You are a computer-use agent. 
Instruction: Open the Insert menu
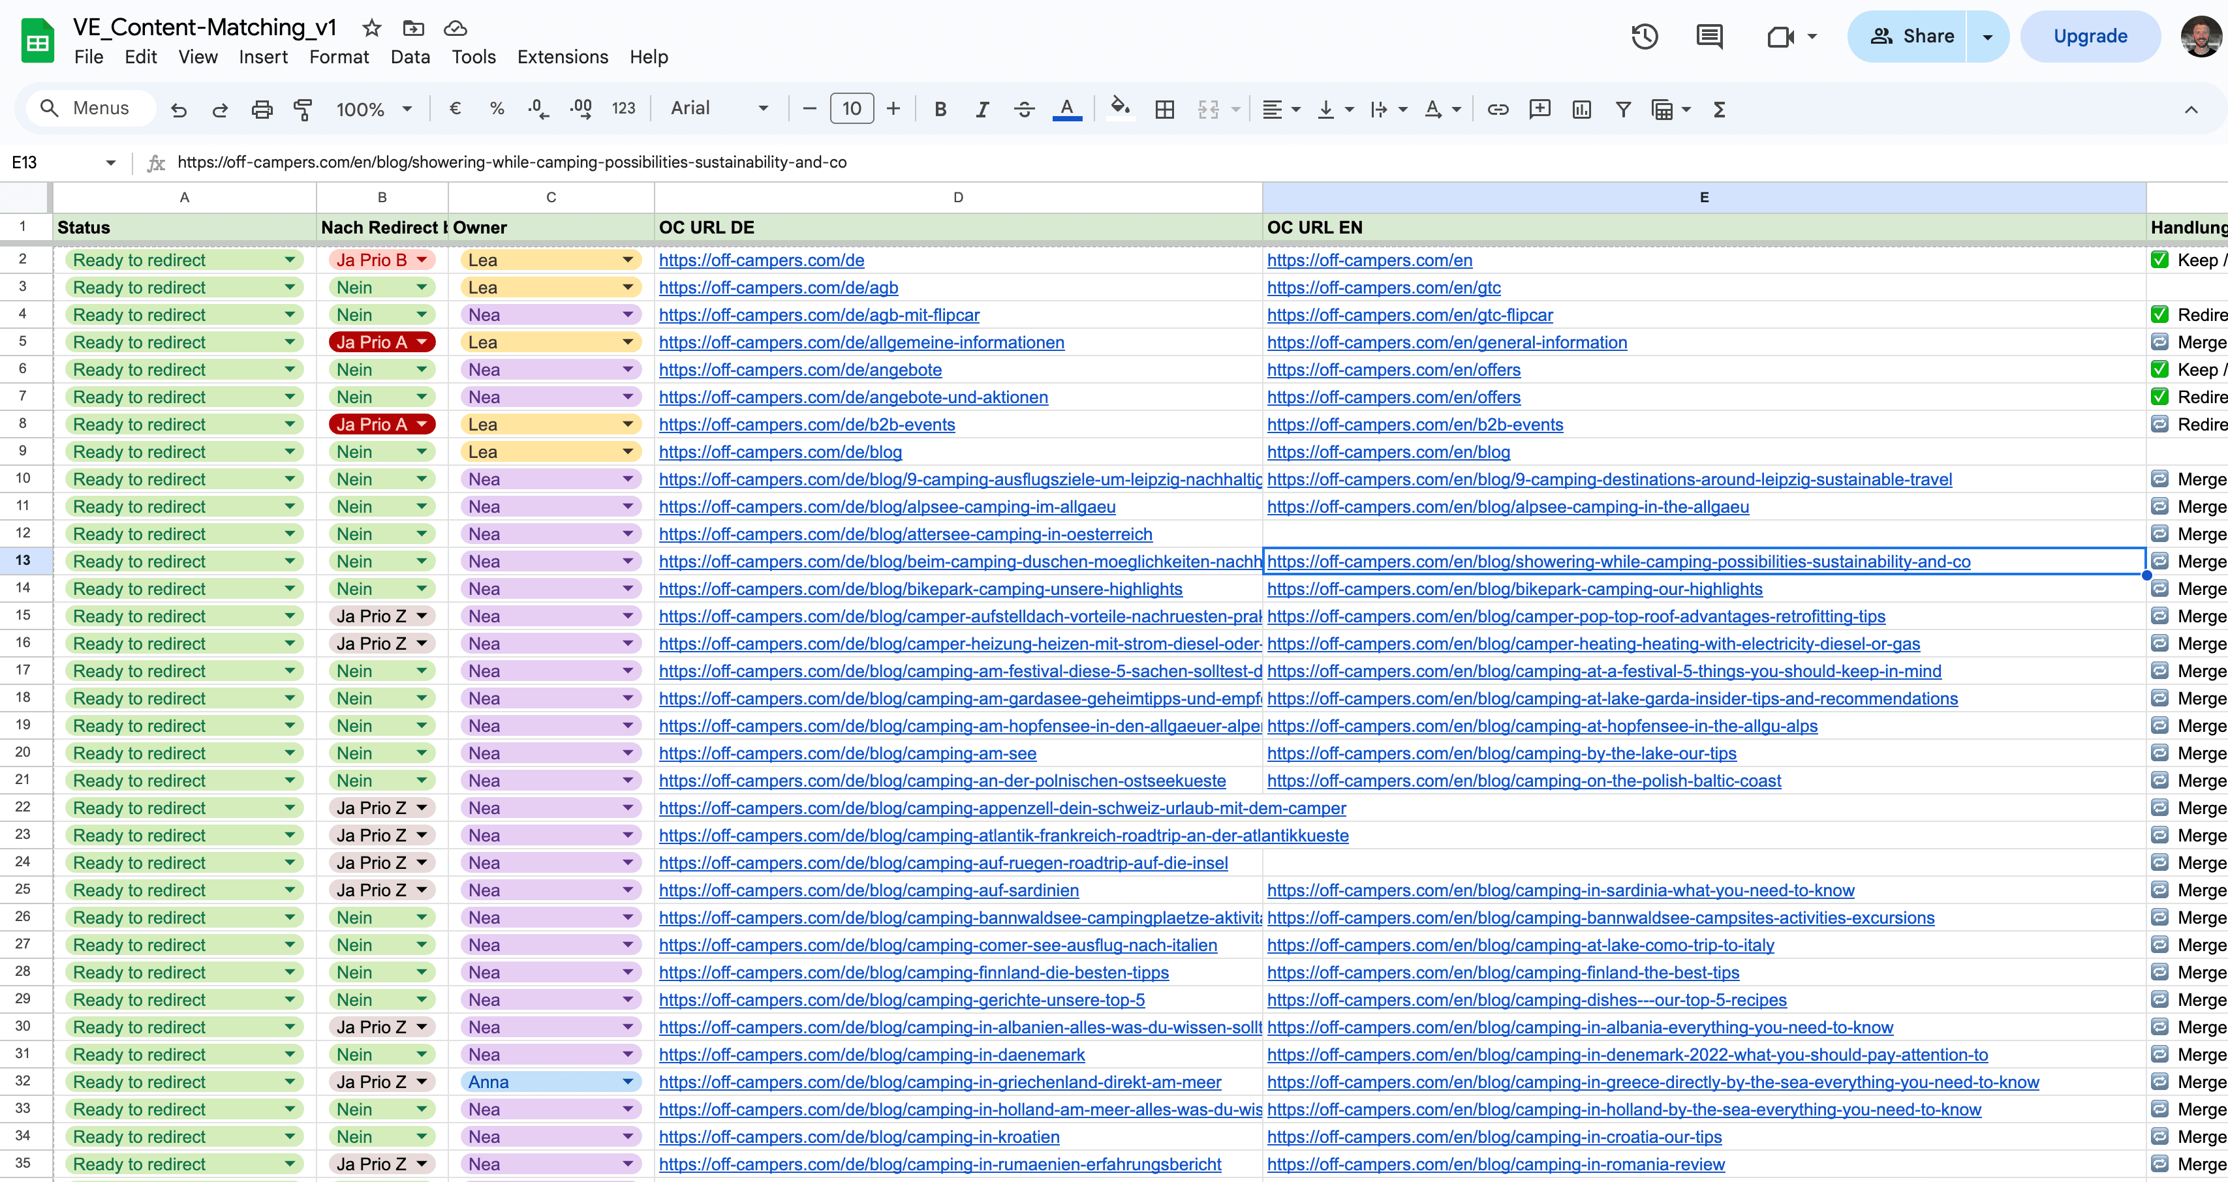pyautogui.click(x=263, y=57)
